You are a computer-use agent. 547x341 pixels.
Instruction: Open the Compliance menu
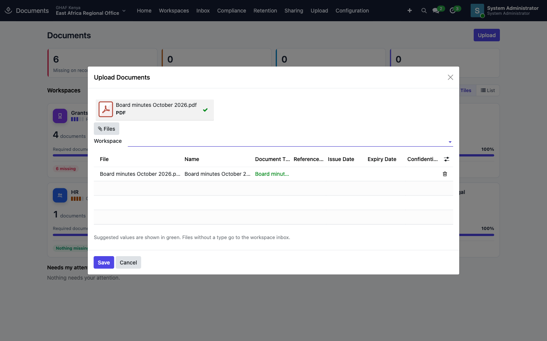[232, 11]
